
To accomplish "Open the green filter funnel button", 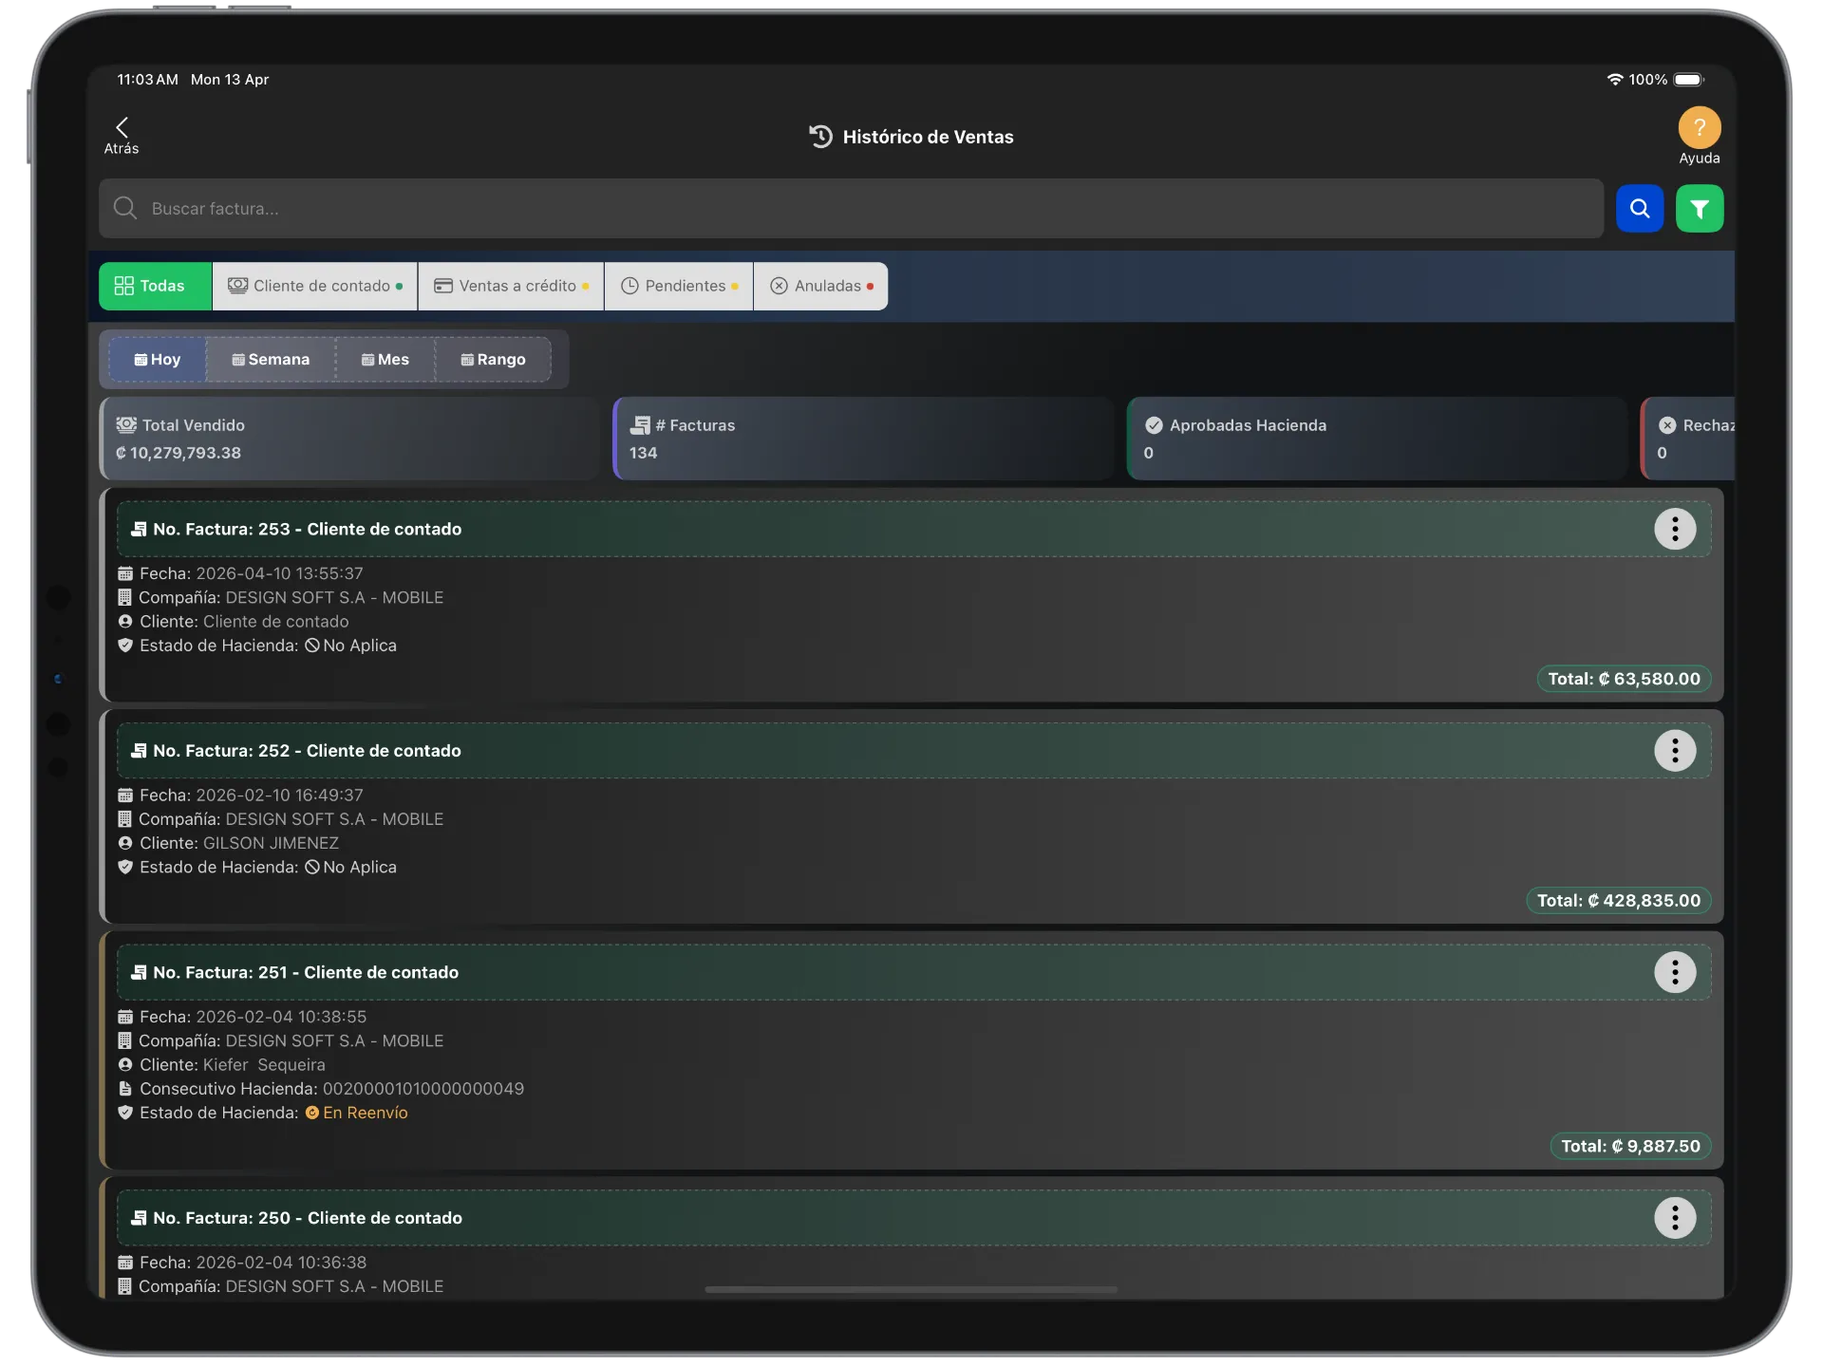I will pyautogui.click(x=1700, y=209).
